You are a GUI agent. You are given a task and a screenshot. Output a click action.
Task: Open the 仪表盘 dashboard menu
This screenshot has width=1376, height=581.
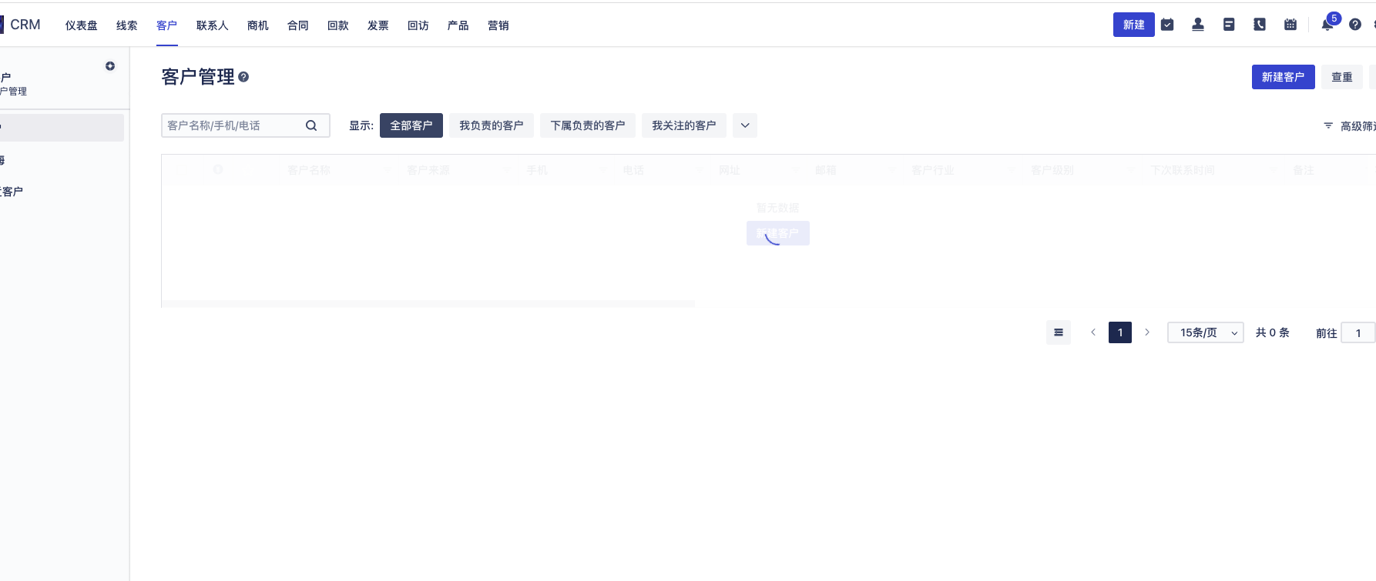tap(82, 25)
